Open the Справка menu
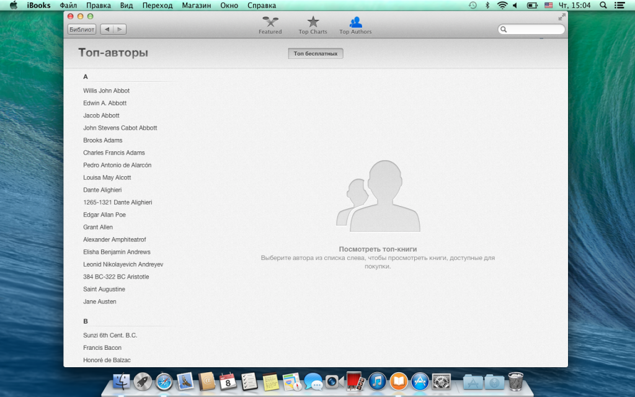The width and height of the screenshot is (635, 397). coord(262,5)
